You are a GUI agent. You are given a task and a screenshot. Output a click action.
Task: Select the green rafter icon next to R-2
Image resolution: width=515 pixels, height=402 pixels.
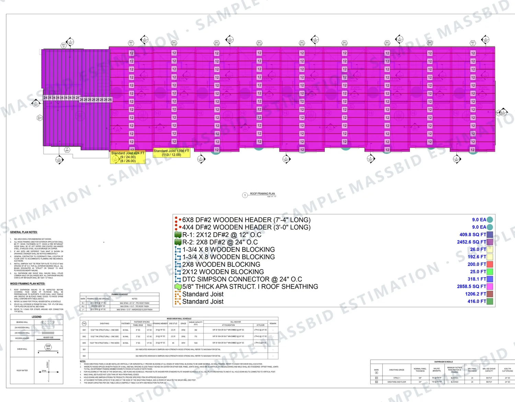point(178,242)
